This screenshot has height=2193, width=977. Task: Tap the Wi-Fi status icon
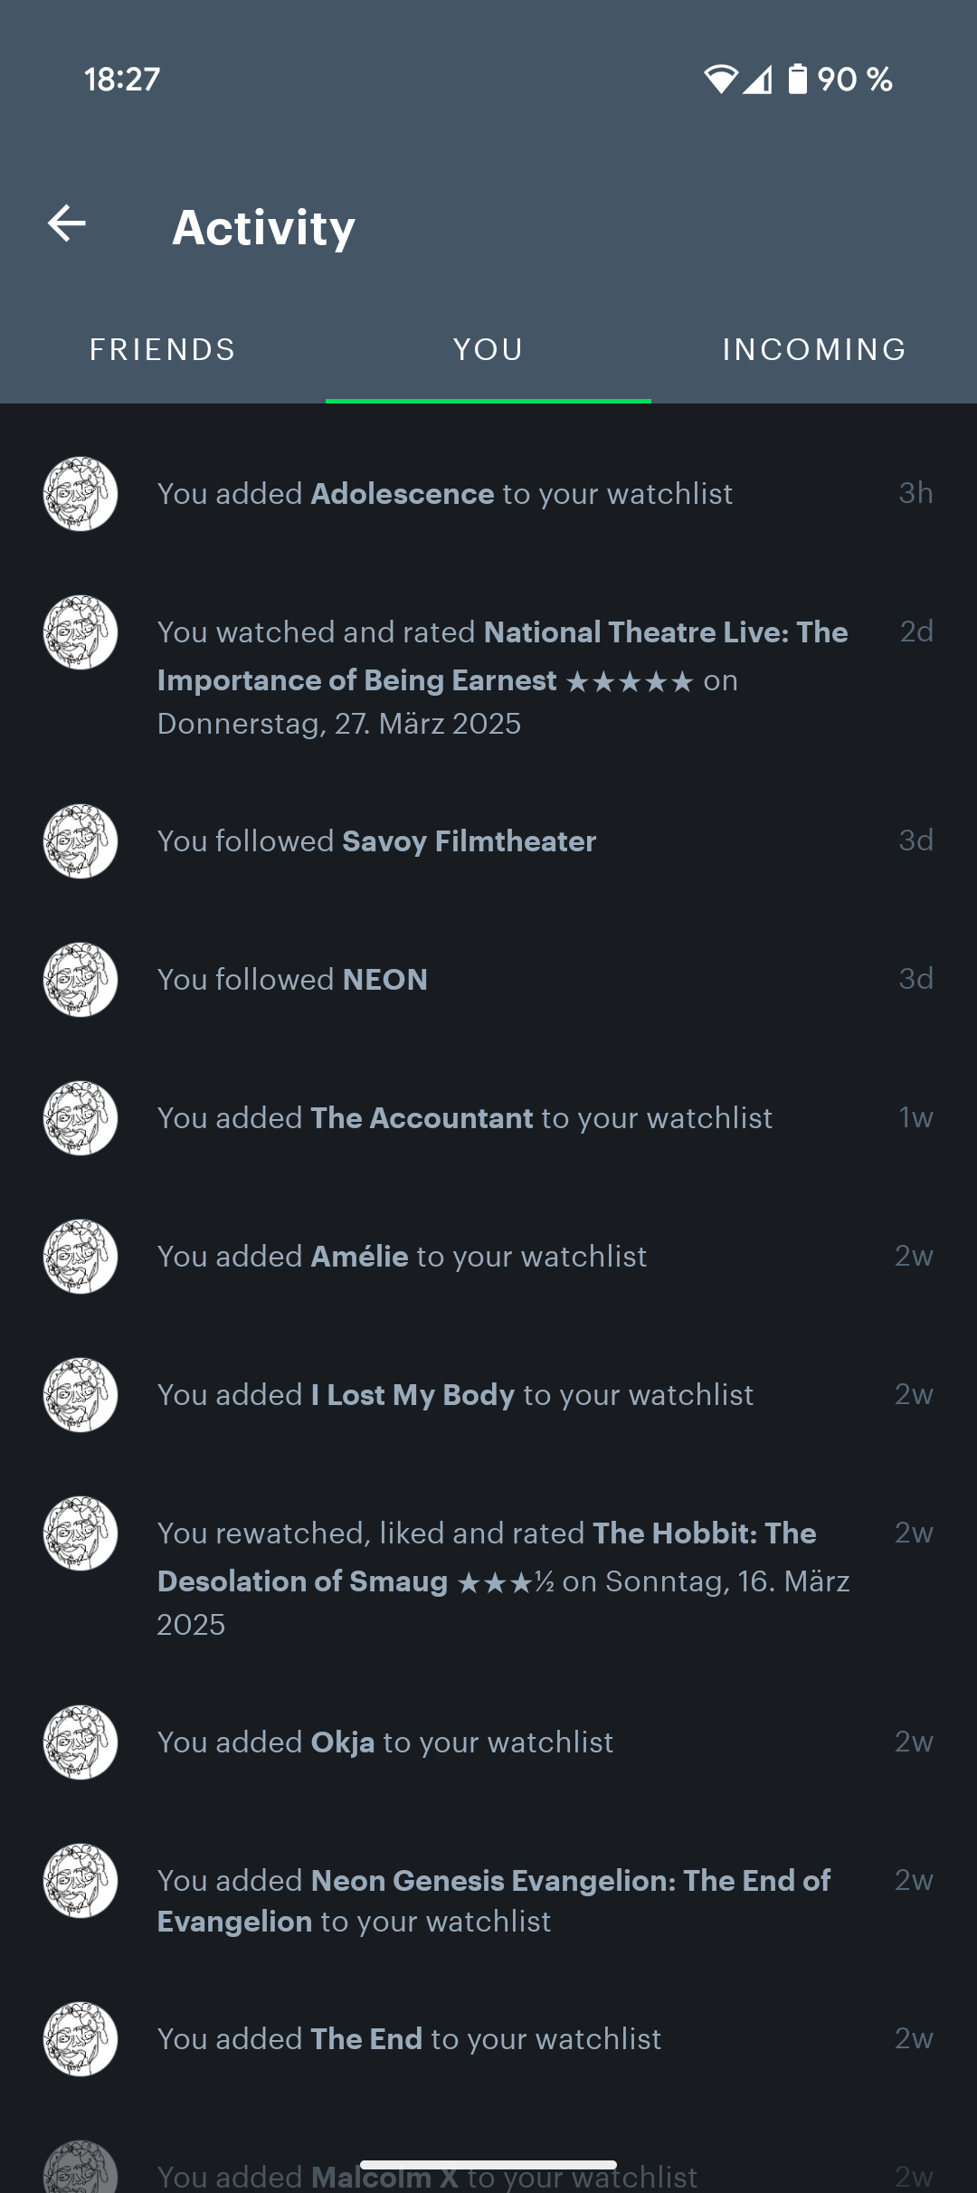pyautogui.click(x=720, y=80)
